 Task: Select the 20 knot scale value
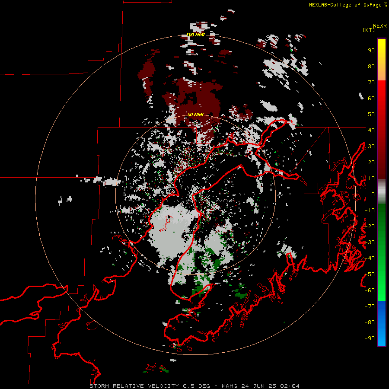pyautogui.click(x=371, y=162)
